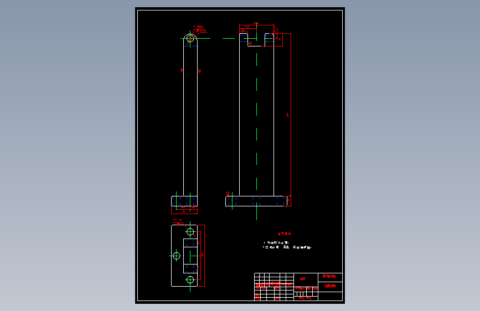Select the upper mounting hole in plan view

pos(190,232)
